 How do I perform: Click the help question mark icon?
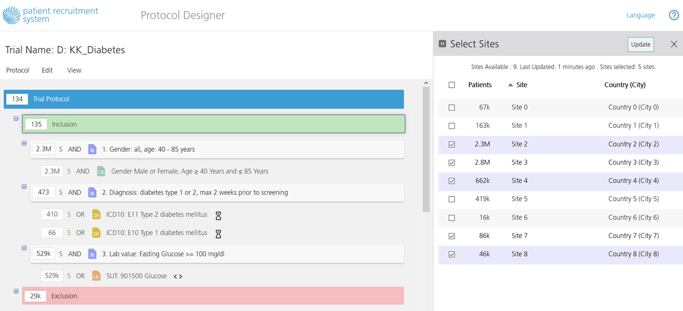click(674, 15)
